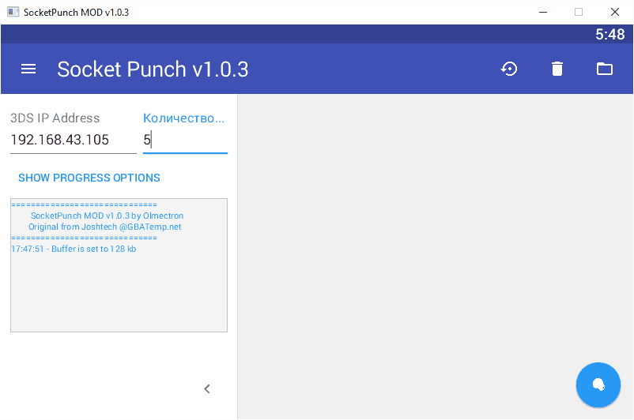Maximize the SocketPunch MOD window
This screenshot has width=634, height=420.
[x=579, y=12]
